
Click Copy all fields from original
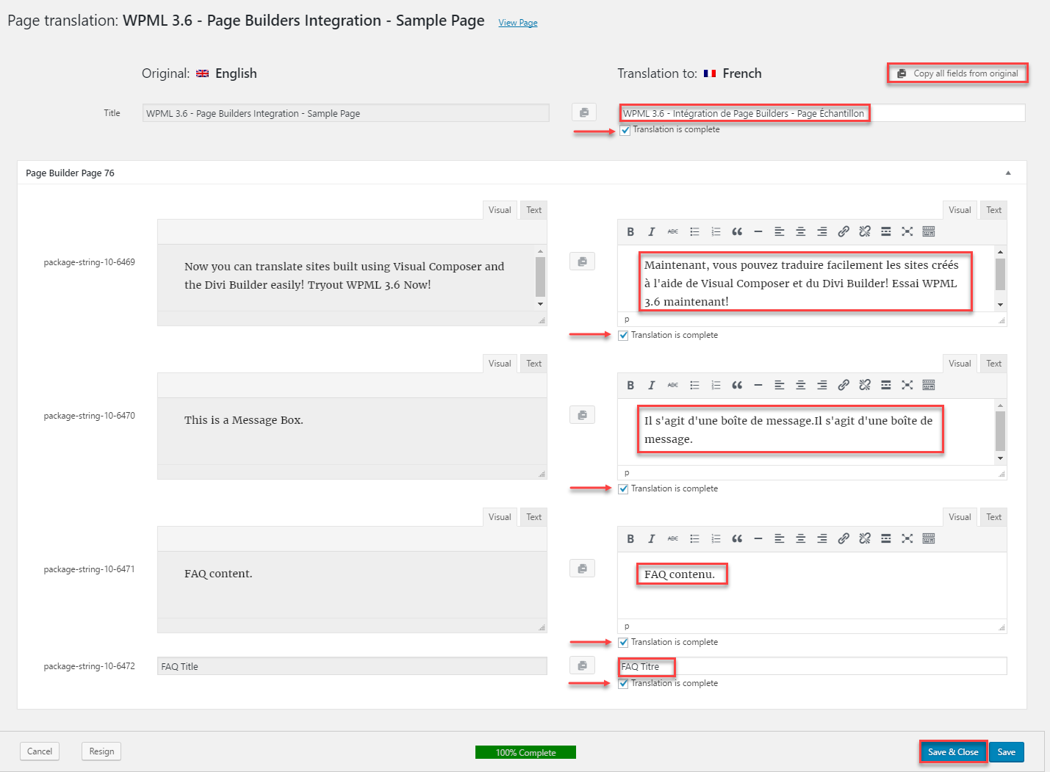point(957,73)
